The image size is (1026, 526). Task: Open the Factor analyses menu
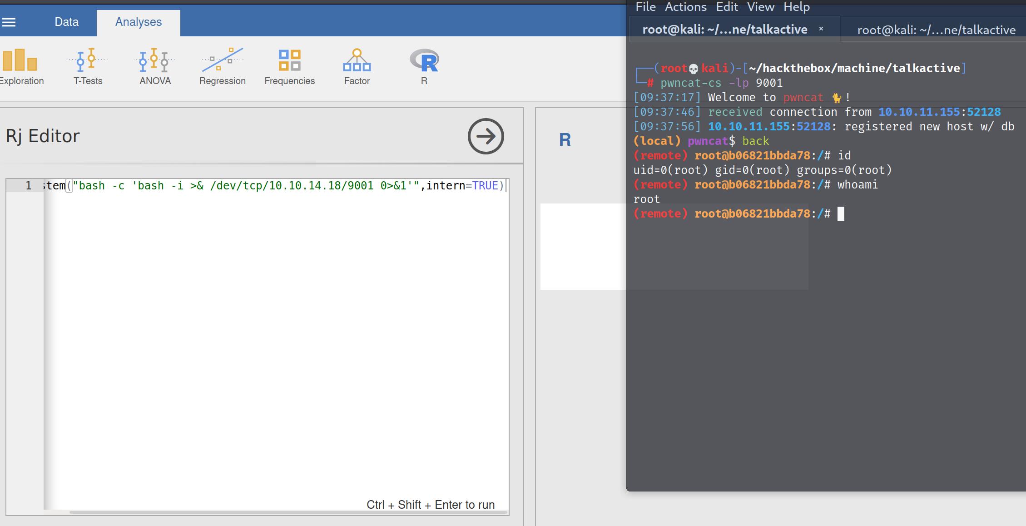357,67
